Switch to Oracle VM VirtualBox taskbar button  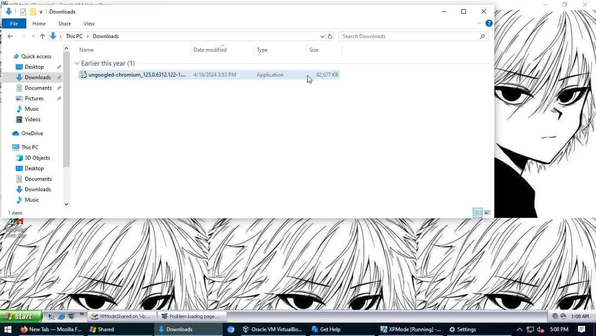[x=273, y=329]
